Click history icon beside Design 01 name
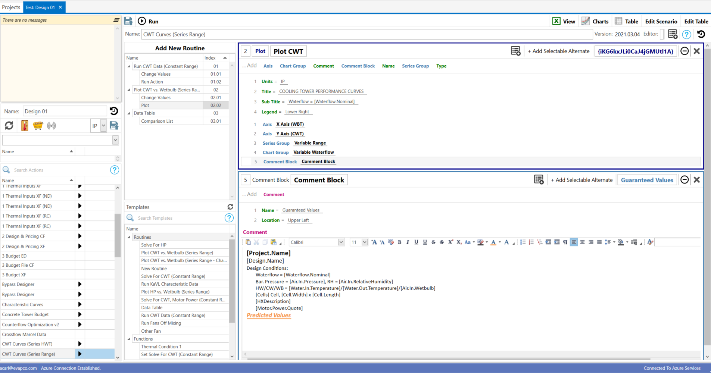Viewport: 711px width, 373px height. [114, 111]
